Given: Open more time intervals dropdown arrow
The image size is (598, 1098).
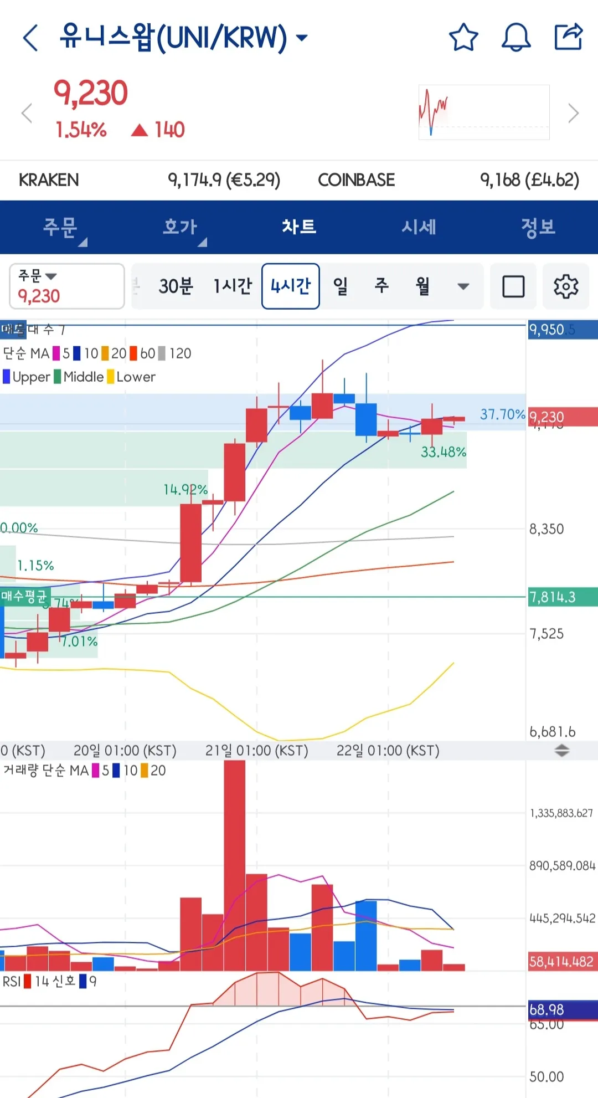Looking at the screenshot, I should coord(463,286).
